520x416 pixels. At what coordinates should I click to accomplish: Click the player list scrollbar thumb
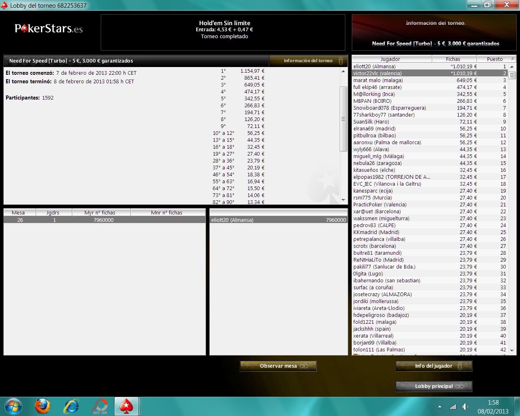pyautogui.click(x=512, y=75)
